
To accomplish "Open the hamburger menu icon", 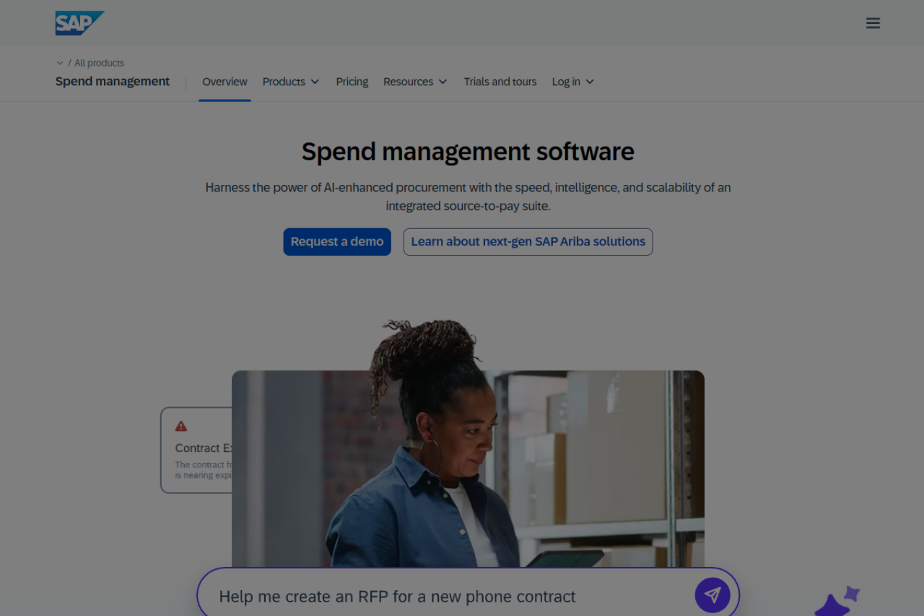I will (873, 23).
